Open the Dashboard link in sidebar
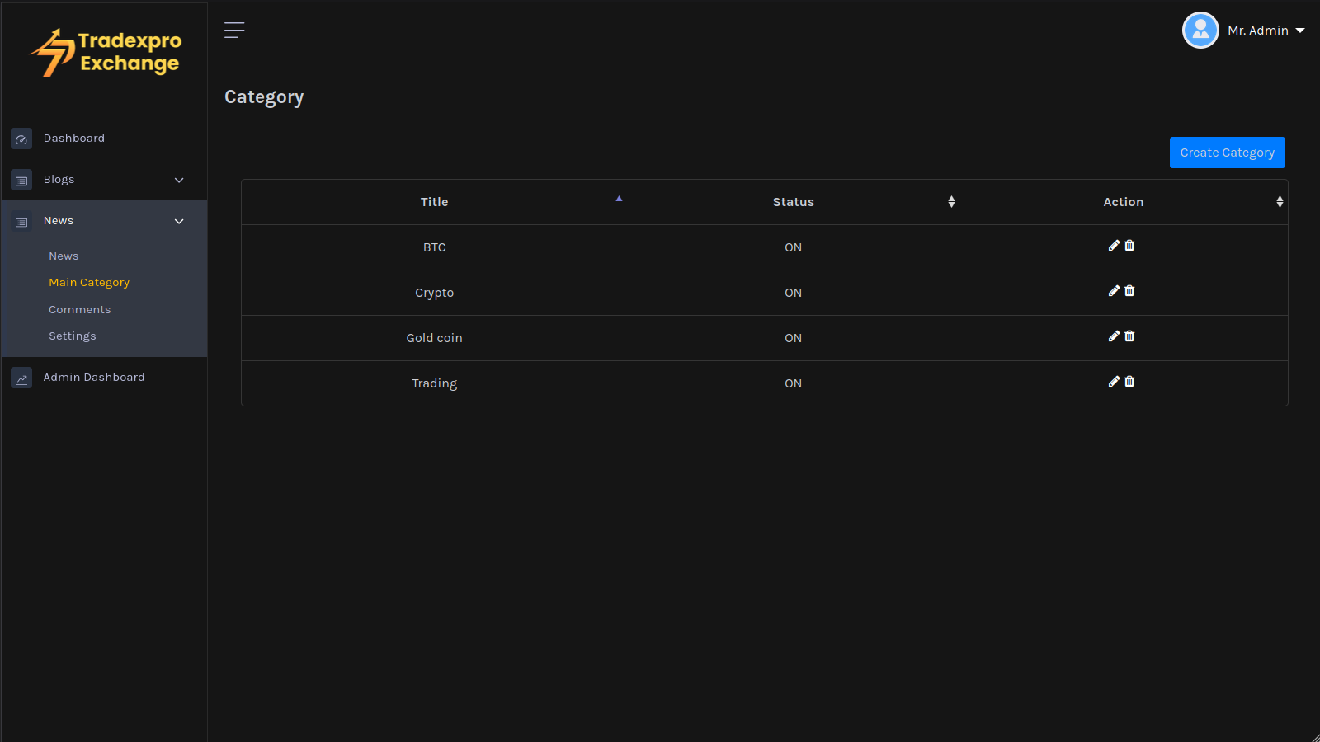The height and width of the screenshot is (742, 1320). point(74,139)
